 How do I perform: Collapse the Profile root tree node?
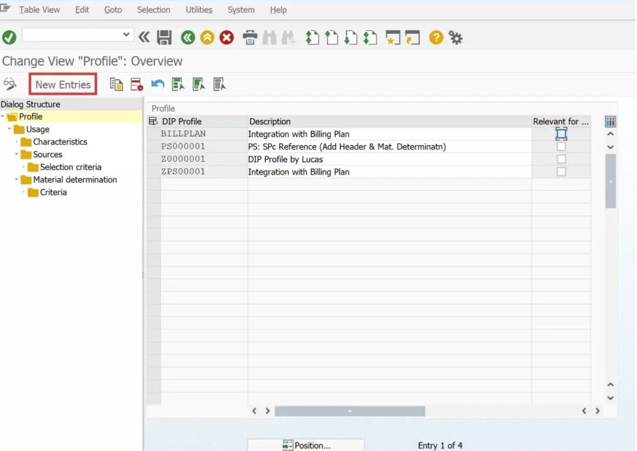[x=2, y=116]
